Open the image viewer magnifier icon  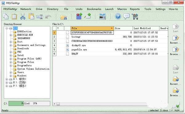coord(103,16)
